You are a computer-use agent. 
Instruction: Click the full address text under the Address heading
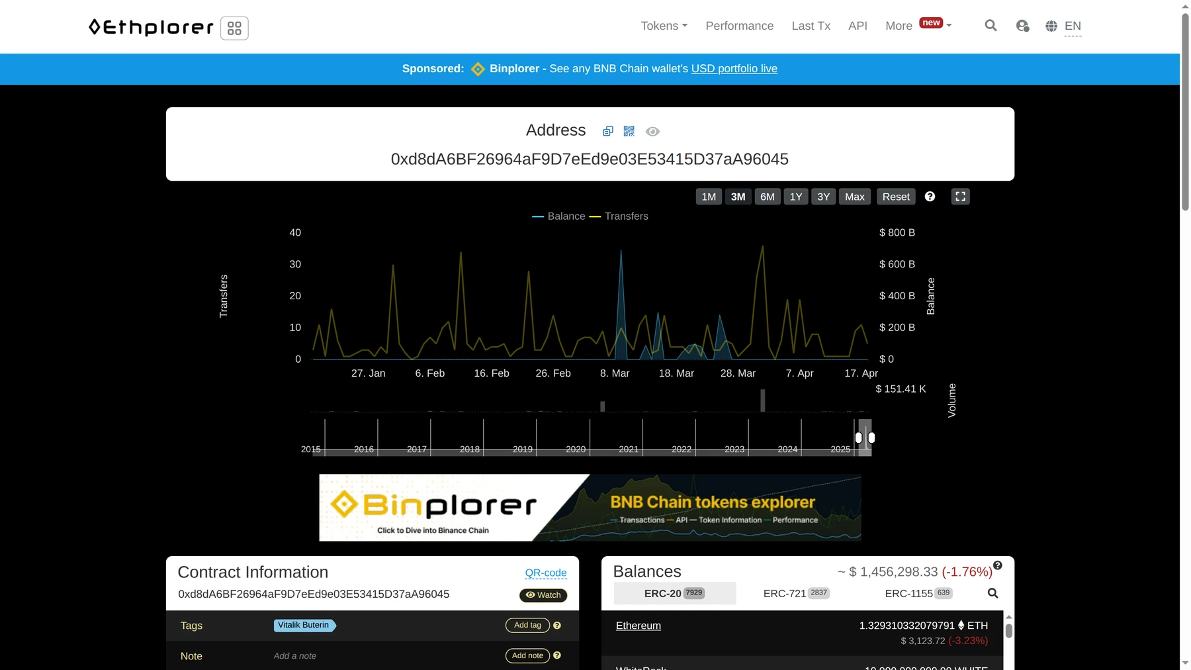point(590,160)
